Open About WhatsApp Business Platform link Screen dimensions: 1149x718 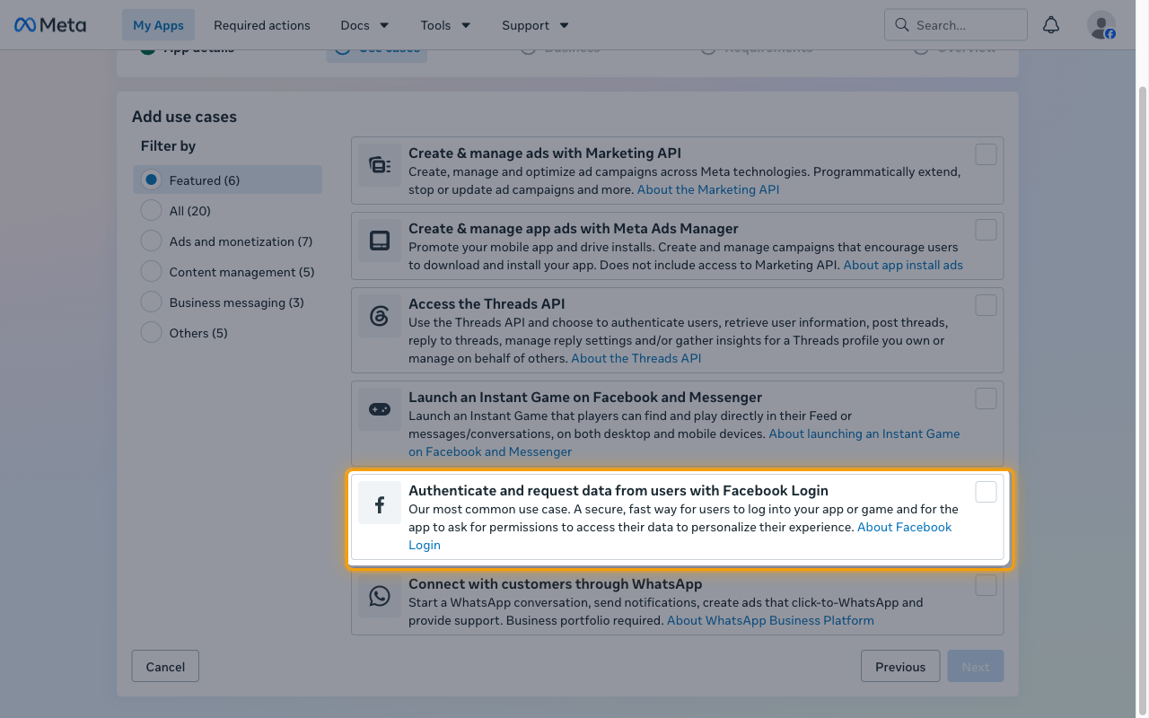pyautogui.click(x=770, y=620)
